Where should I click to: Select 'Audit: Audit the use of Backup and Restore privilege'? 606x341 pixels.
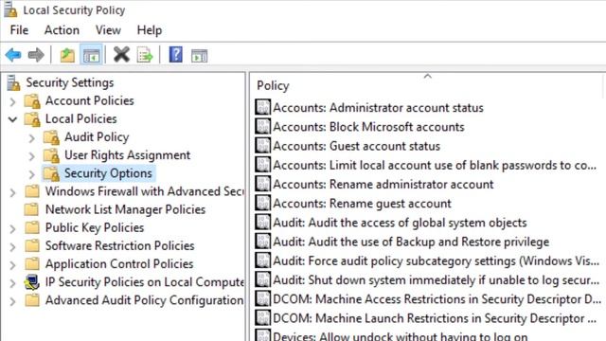tap(411, 242)
